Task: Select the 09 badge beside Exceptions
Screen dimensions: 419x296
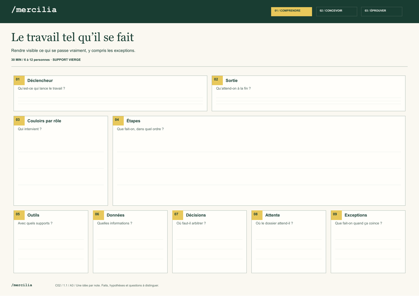Action: 336,215
